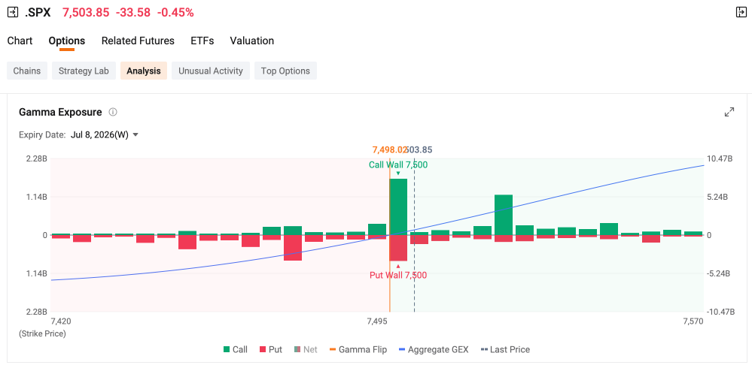Toggle the Put series in the legend
This screenshot has width=752, height=368.
pos(270,349)
